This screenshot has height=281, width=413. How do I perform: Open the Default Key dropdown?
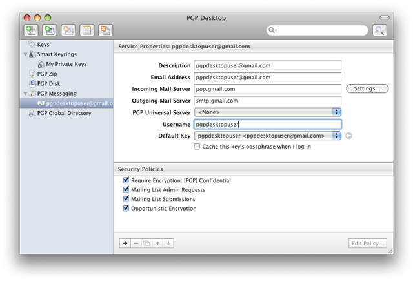[x=268, y=136]
